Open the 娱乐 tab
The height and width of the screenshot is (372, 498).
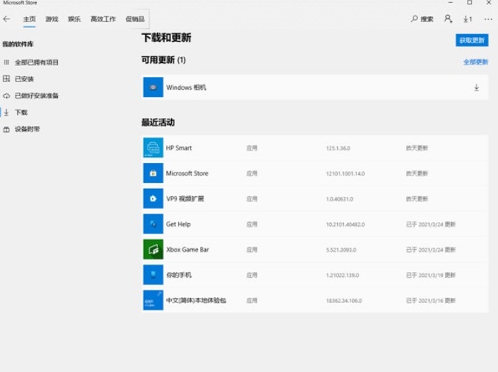tap(74, 19)
